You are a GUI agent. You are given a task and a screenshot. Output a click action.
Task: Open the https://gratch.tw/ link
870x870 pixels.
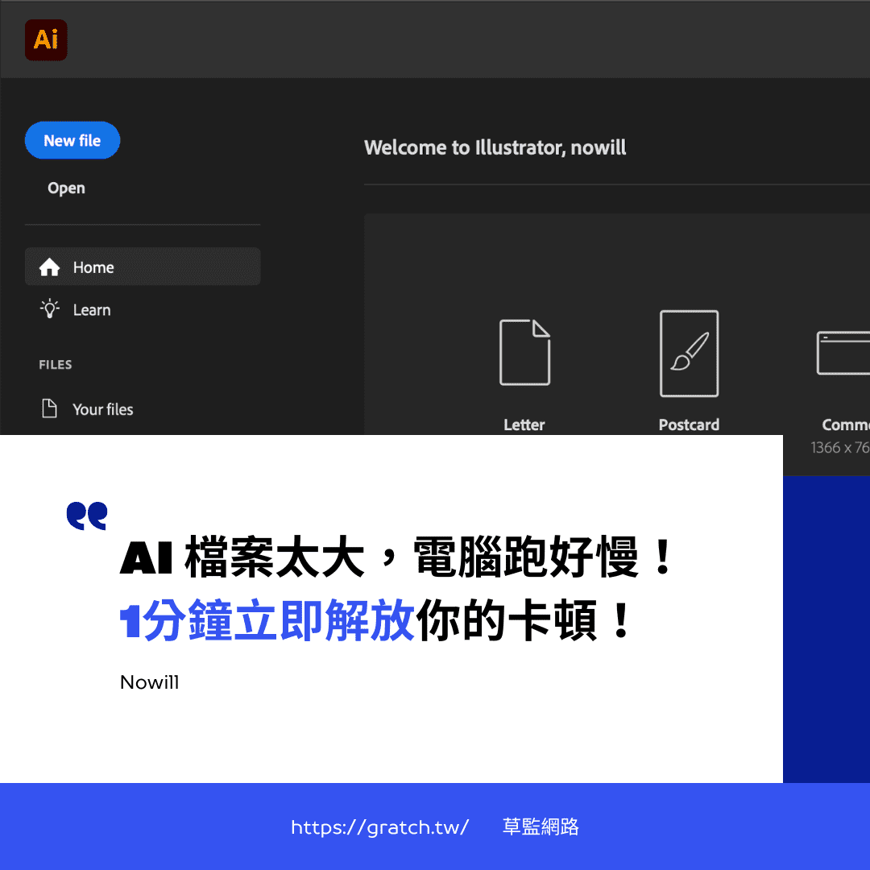(x=379, y=827)
